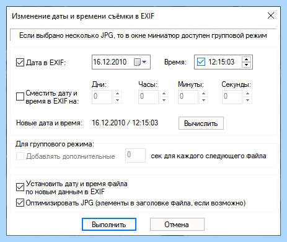
Task: Click the Отмена button
Action: [177, 225]
